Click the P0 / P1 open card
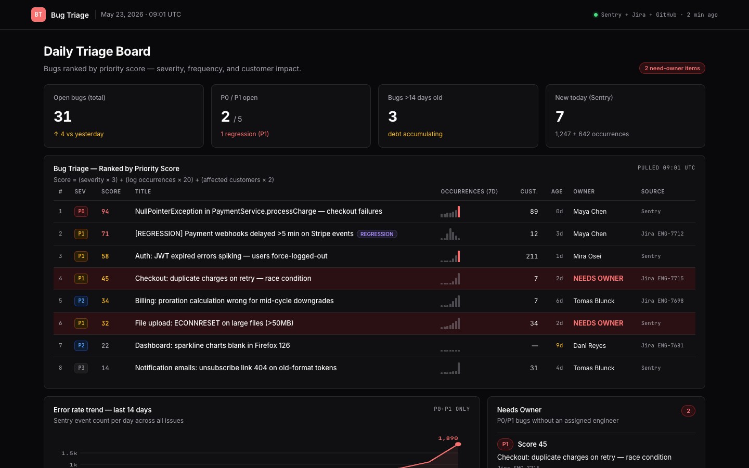Image resolution: width=749 pixels, height=468 pixels. [x=291, y=116]
